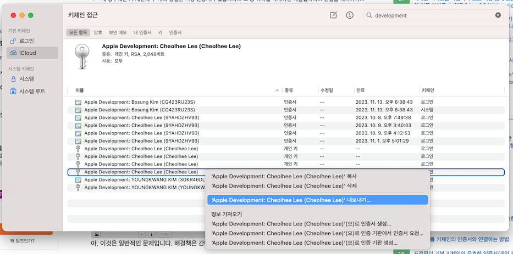Click the 키체인 접근 window title
The height and width of the screenshot is (254, 513).
click(x=83, y=15)
